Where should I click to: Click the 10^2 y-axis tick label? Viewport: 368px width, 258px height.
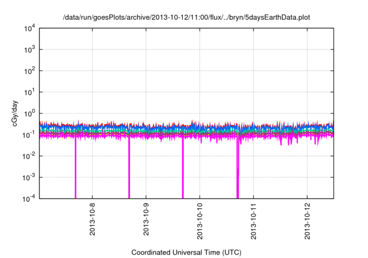tap(29, 71)
